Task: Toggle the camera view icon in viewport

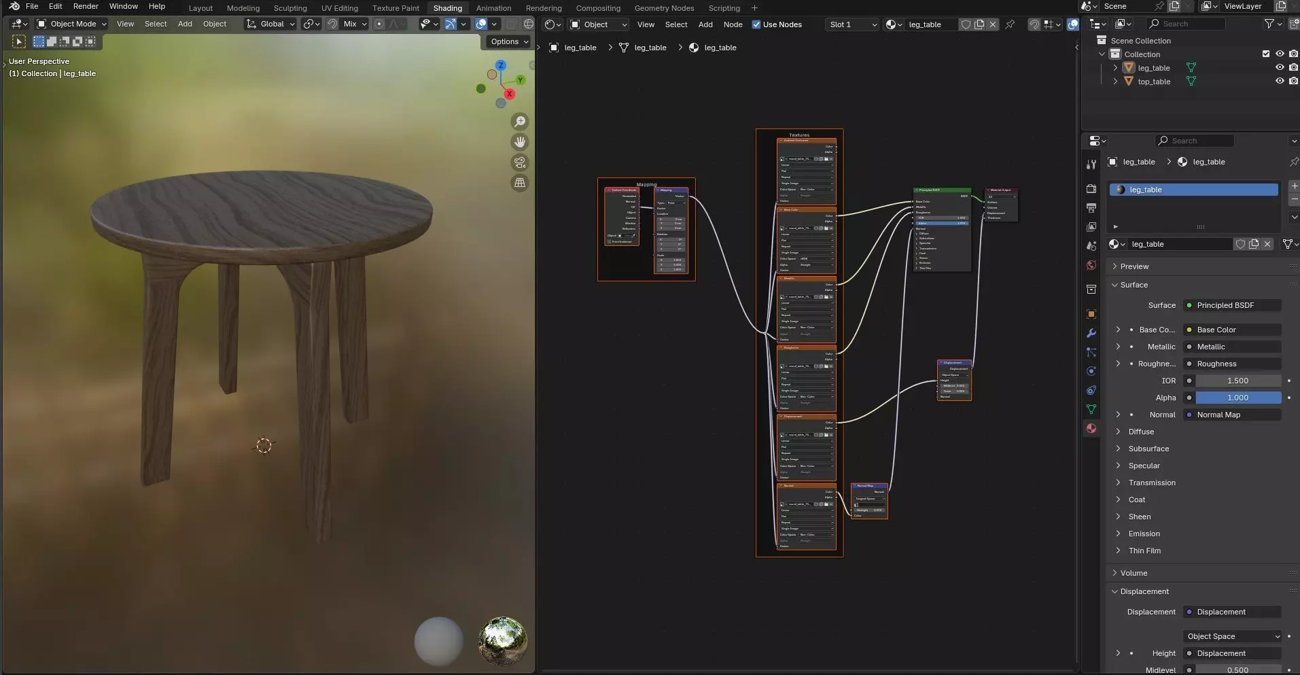Action: [x=520, y=162]
